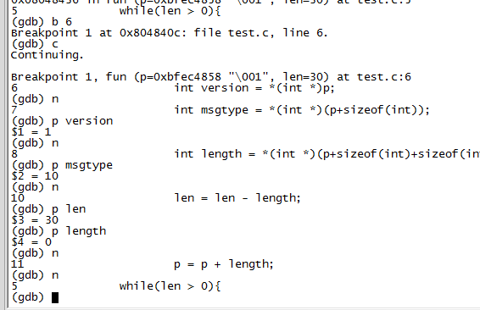Click the 'Breakpoint 1 at 0x804840c' message
The height and width of the screenshot is (310, 480).
(x=170, y=33)
